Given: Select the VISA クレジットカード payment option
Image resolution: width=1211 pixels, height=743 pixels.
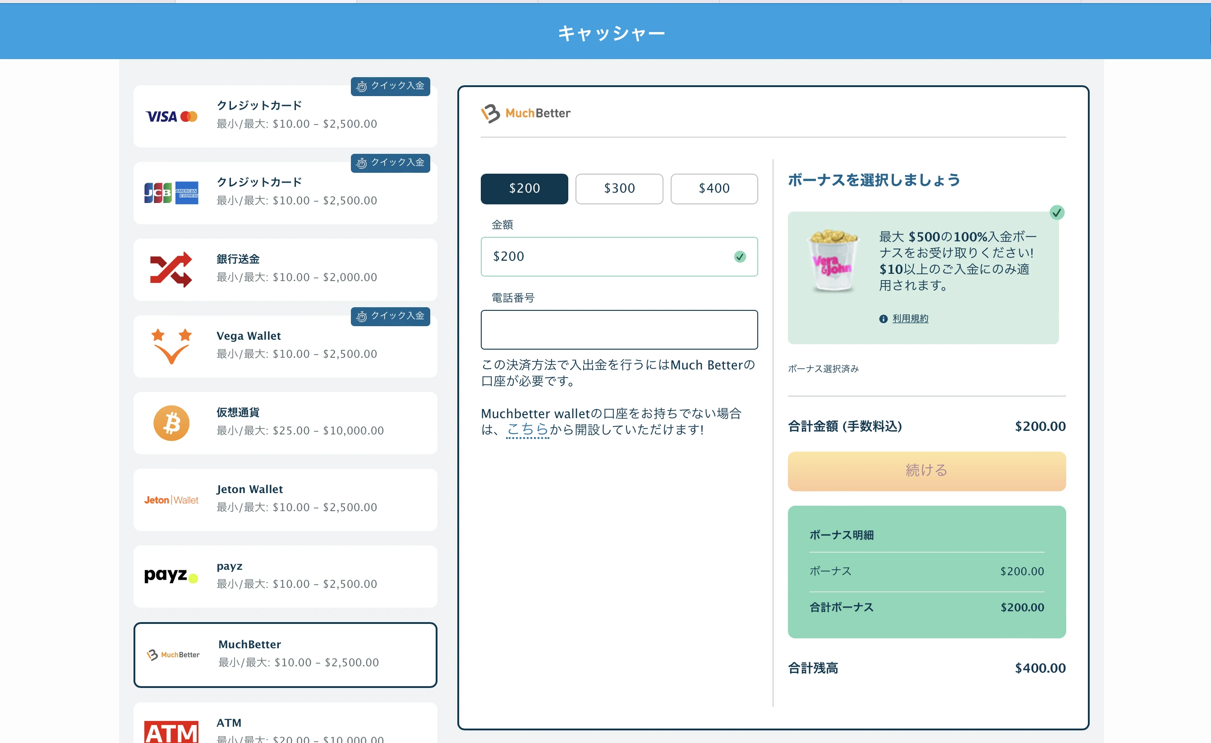Looking at the screenshot, I should 285,116.
